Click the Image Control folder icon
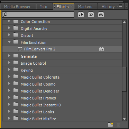 click(x=16, y=63)
